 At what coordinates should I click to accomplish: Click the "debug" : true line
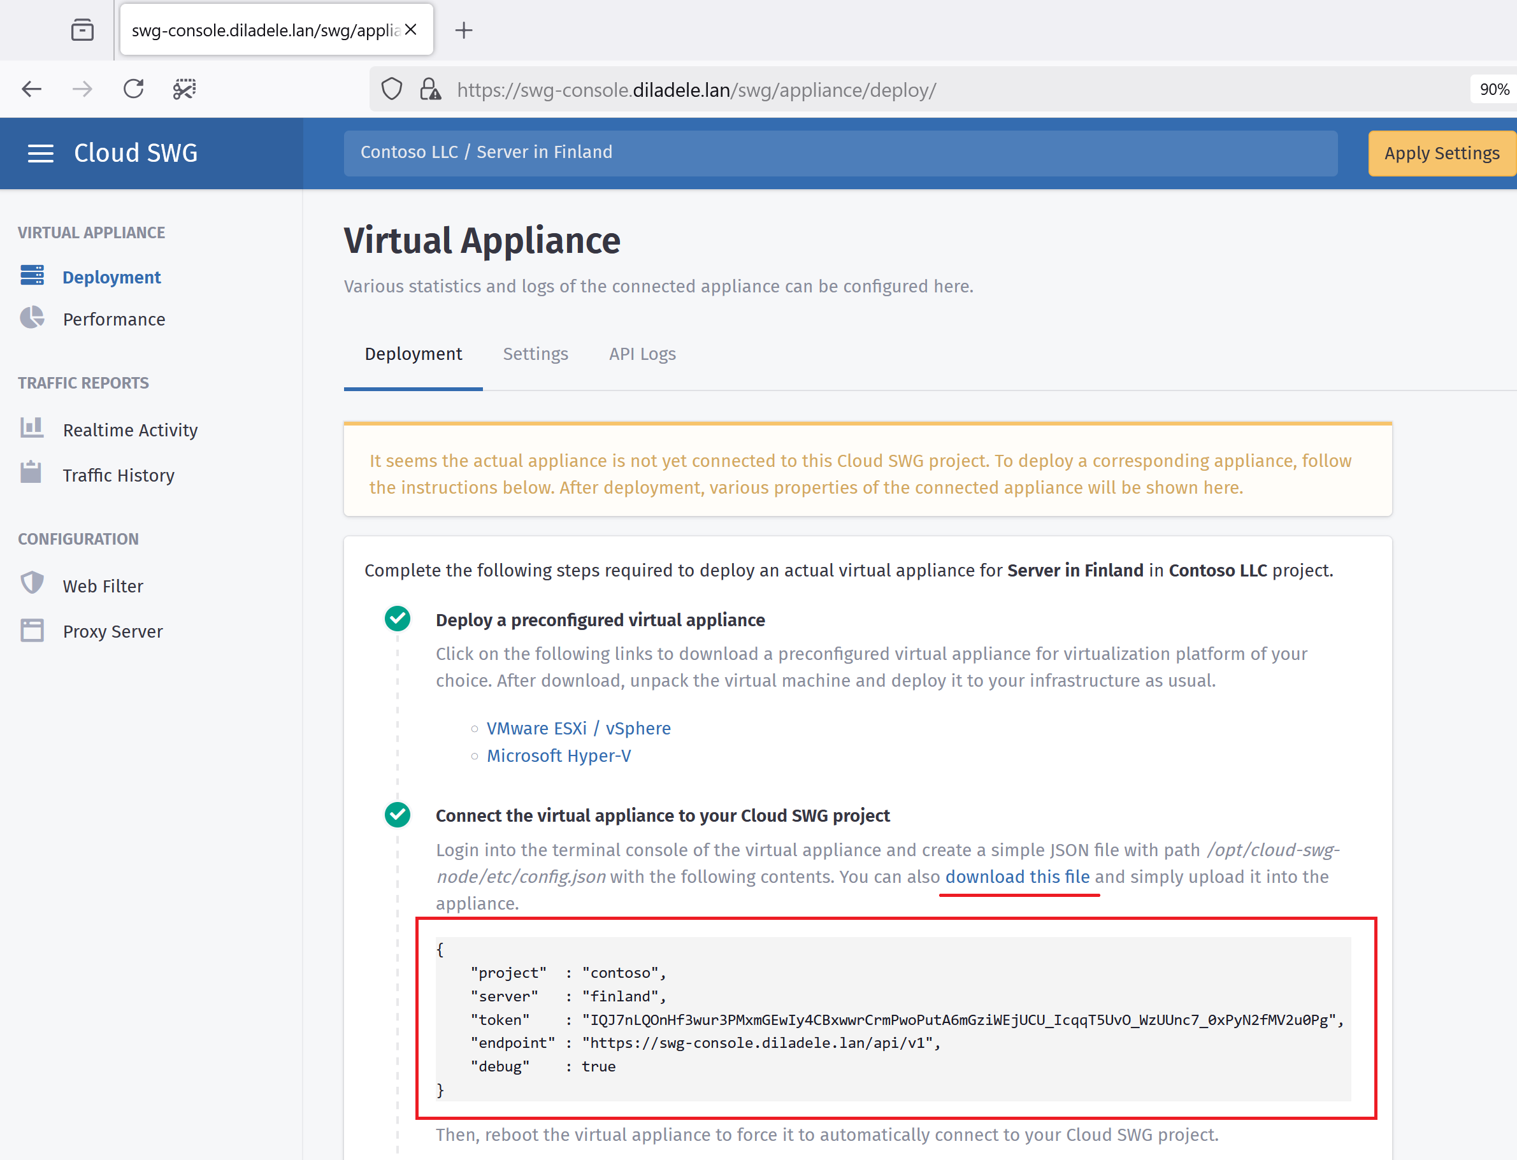point(543,1067)
